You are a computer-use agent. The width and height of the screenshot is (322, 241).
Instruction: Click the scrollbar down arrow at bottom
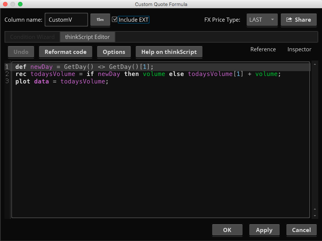click(x=315, y=216)
